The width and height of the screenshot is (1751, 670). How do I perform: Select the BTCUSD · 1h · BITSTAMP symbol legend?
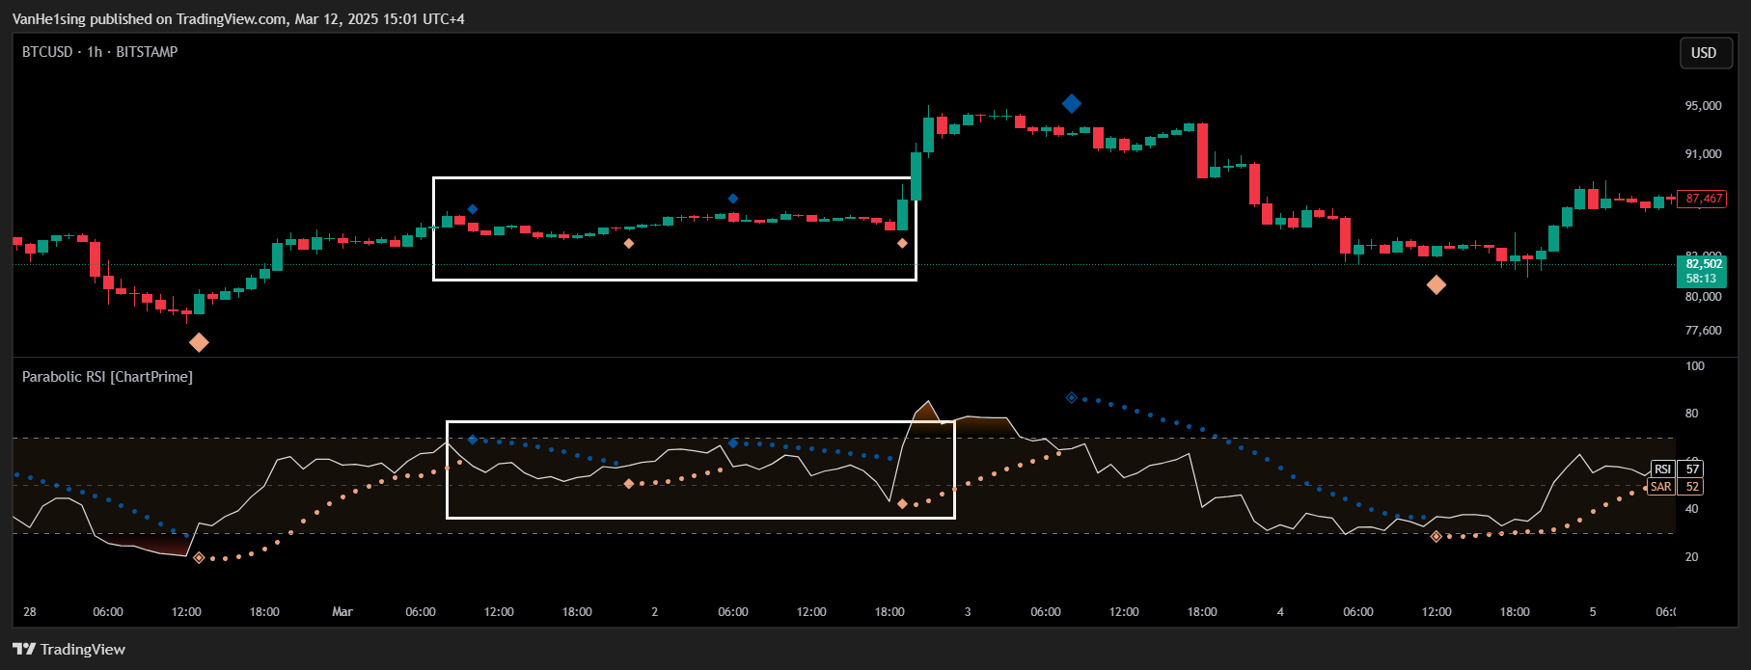(99, 52)
